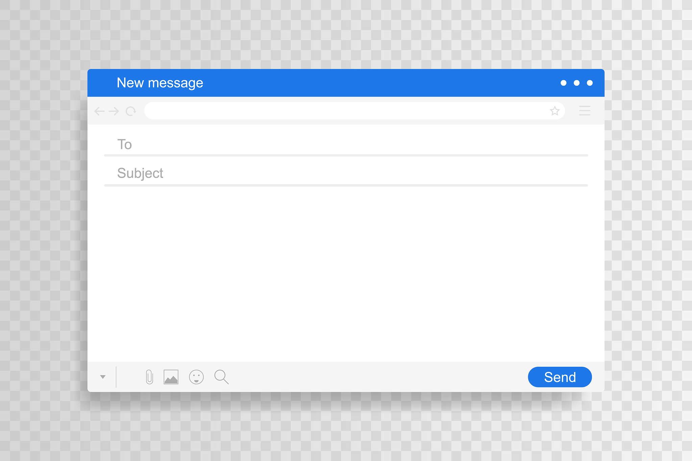Click the address bar field
Viewport: 692px width, 461px height.
[345, 111]
